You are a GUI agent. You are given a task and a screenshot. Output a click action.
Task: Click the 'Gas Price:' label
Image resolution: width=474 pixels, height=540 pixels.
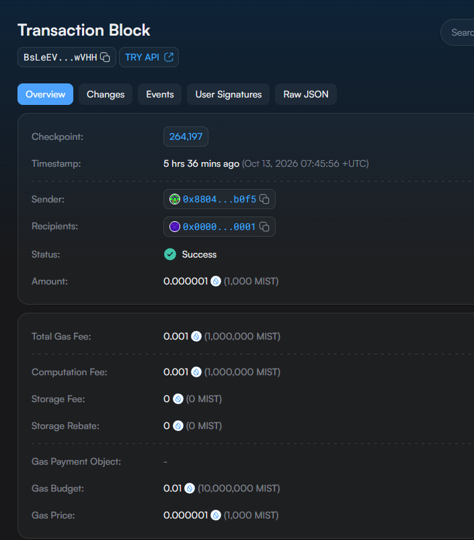[x=53, y=516]
